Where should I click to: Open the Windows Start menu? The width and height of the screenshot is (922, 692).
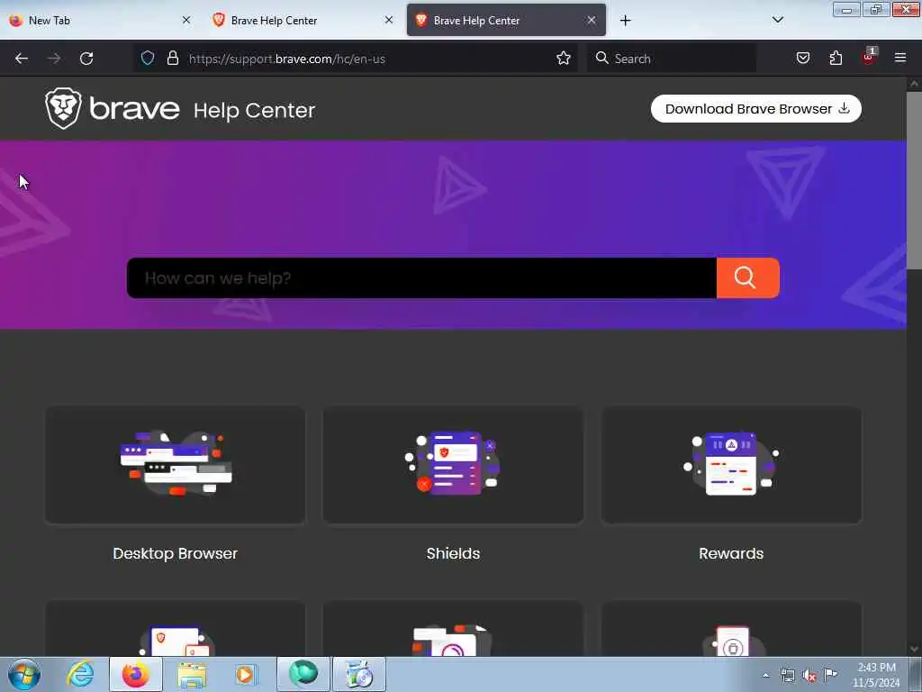24,674
